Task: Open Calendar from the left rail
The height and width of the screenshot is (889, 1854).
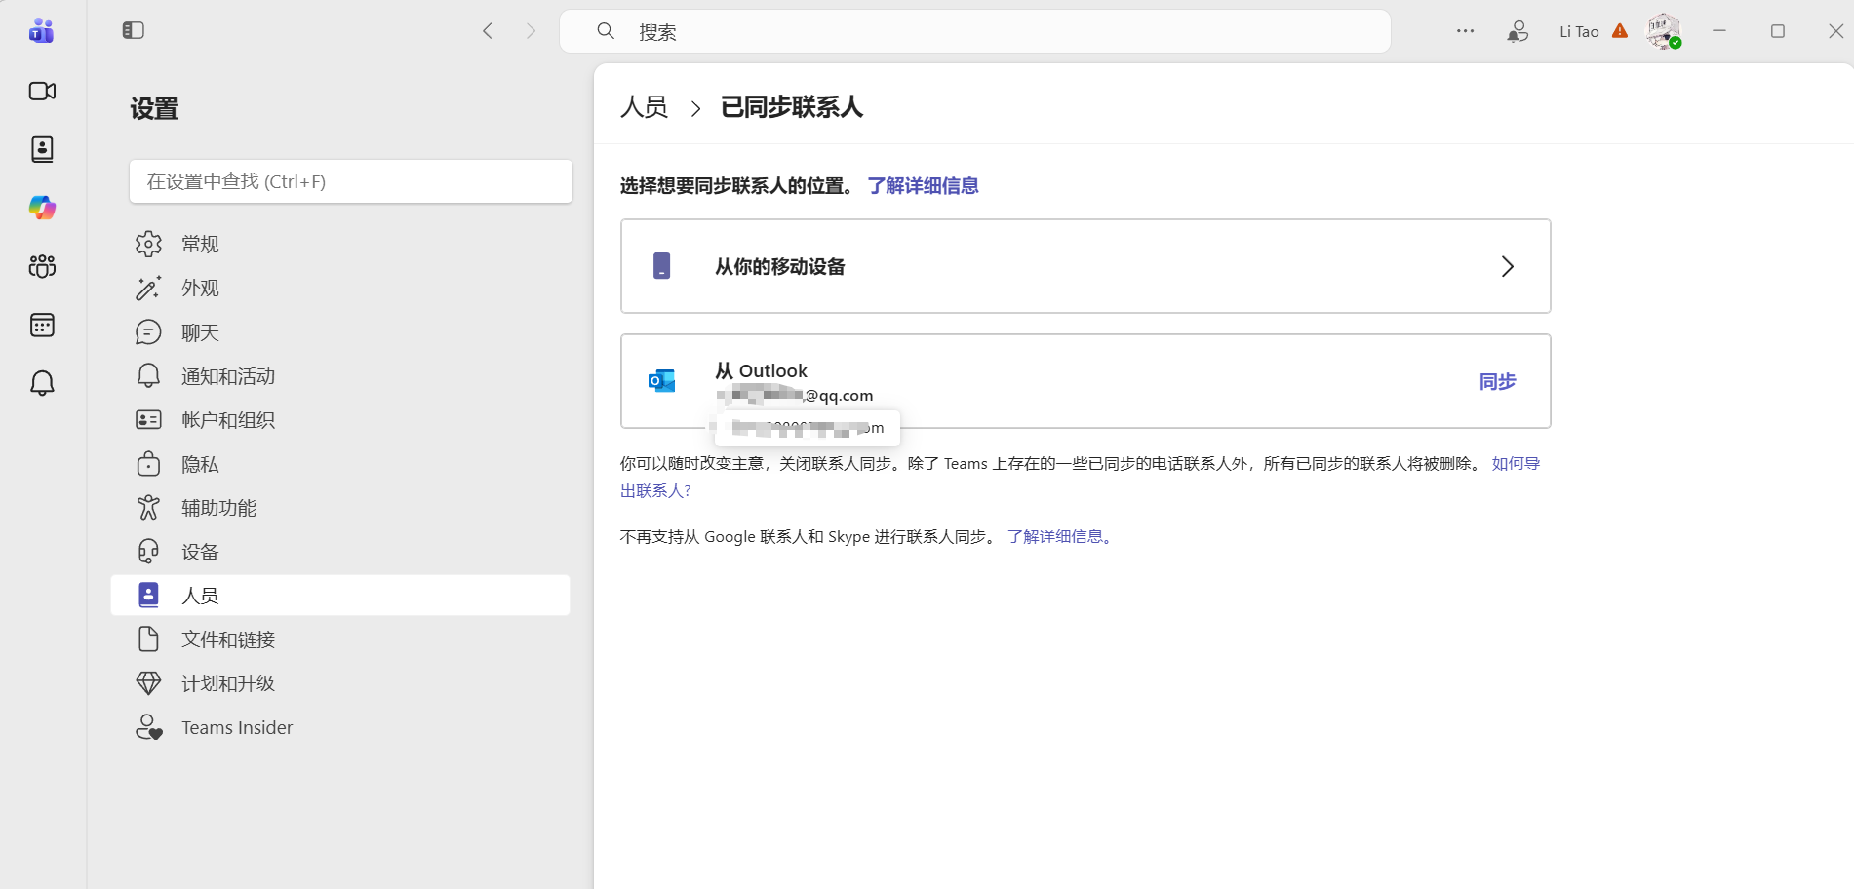Action: [42, 325]
